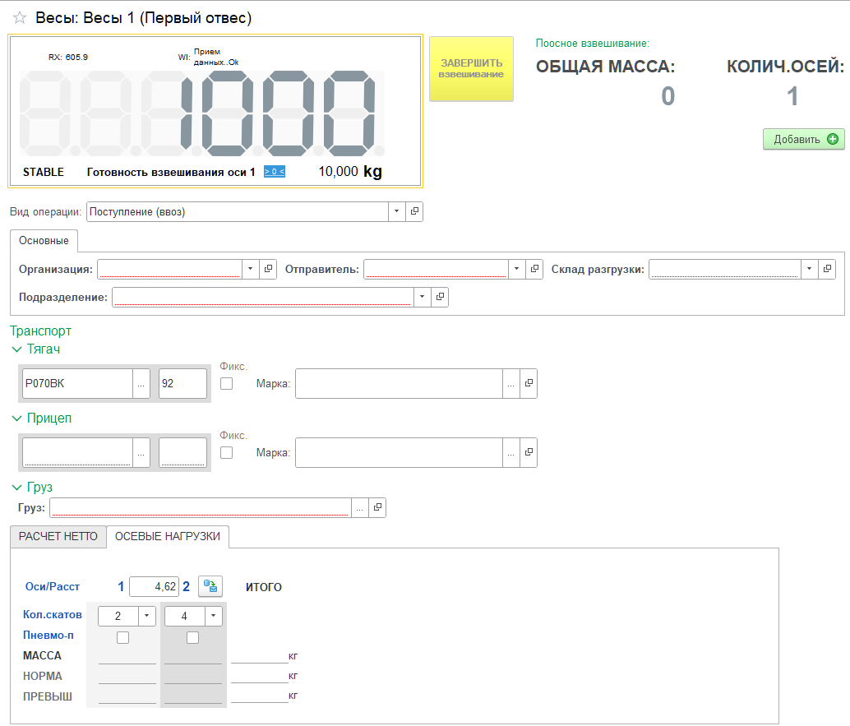Open the Вид операции record icon
The width and height of the screenshot is (850, 726).
414,211
